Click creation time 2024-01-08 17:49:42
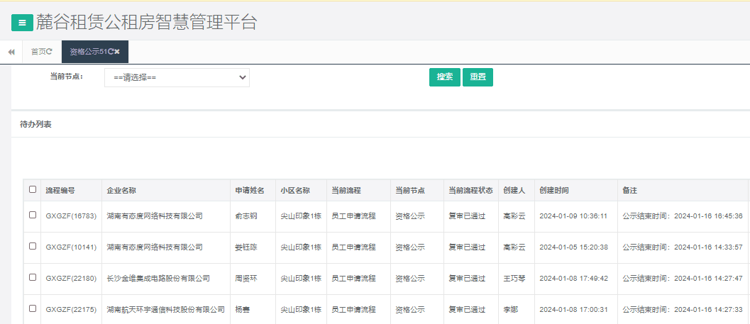The width and height of the screenshot is (750, 324). [x=573, y=278]
